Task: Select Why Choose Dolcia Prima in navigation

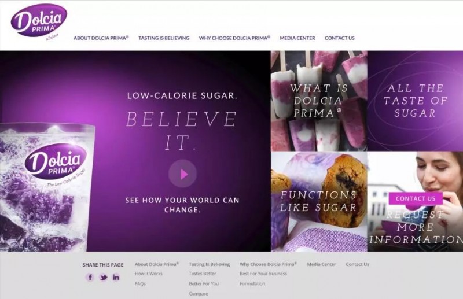Action: coord(234,38)
